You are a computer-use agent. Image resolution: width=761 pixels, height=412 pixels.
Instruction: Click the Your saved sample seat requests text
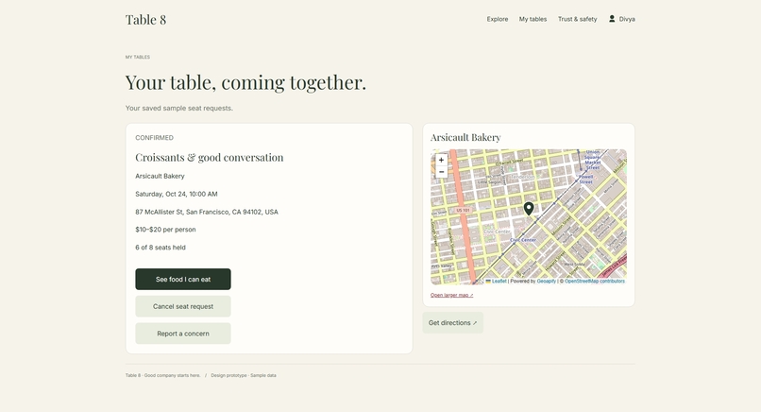tap(179, 108)
